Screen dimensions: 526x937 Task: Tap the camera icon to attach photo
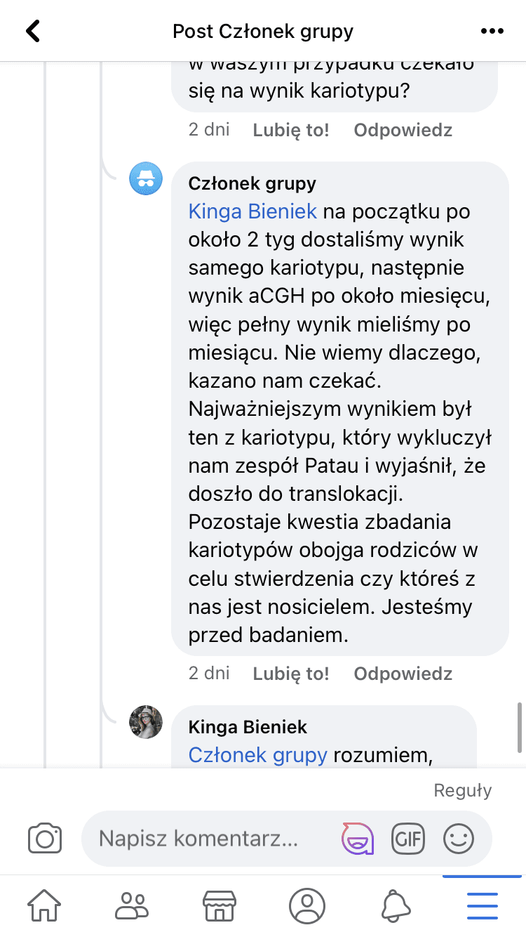click(45, 839)
